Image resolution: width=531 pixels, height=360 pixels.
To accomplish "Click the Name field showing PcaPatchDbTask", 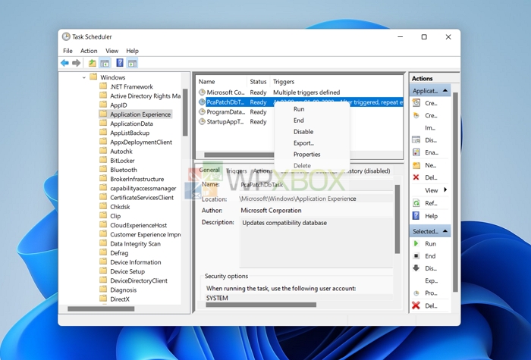I will (x=316, y=185).
